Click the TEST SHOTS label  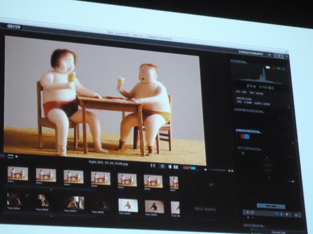coord(205,209)
